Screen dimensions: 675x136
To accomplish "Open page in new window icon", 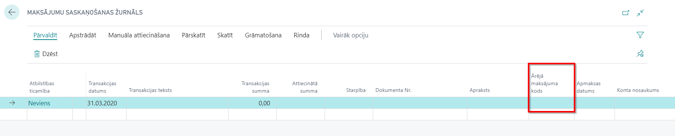I will pos(626,13).
